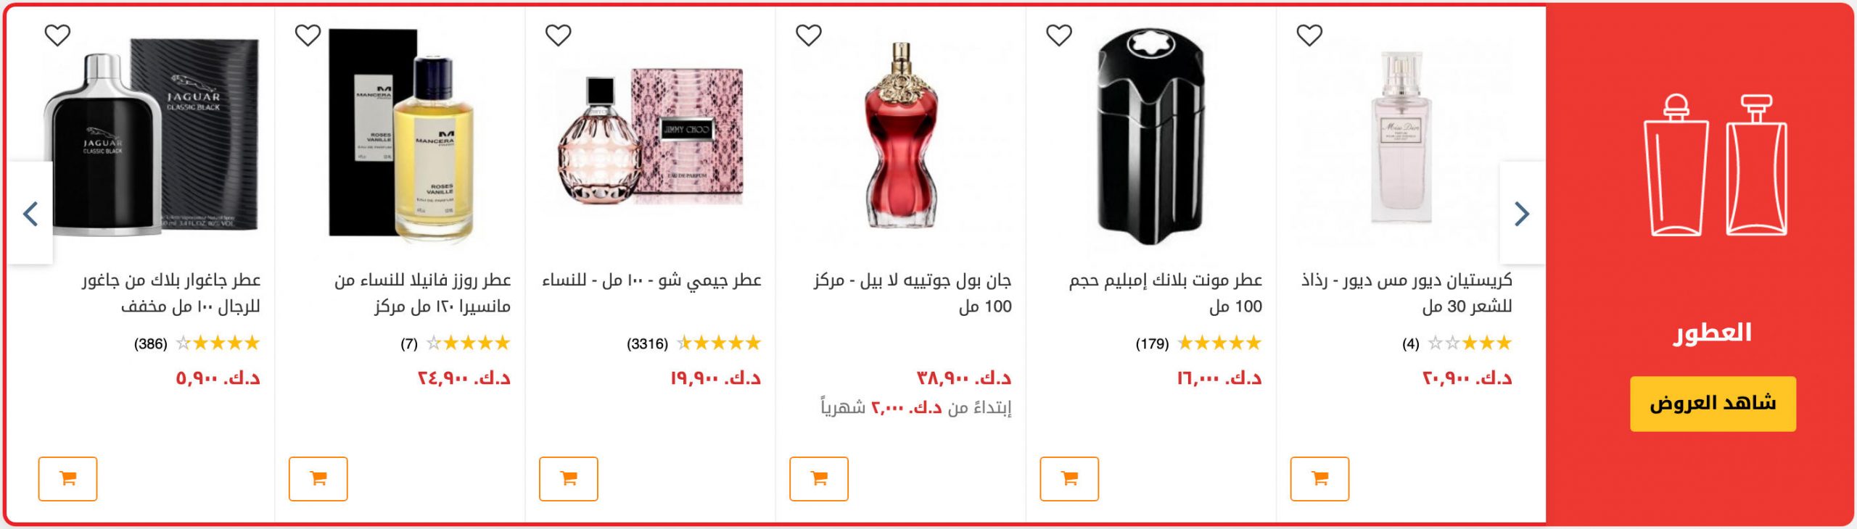This screenshot has height=529, width=1857.
Task: Add Mont Blanc Emblem perfume to cart
Action: coord(1069,478)
